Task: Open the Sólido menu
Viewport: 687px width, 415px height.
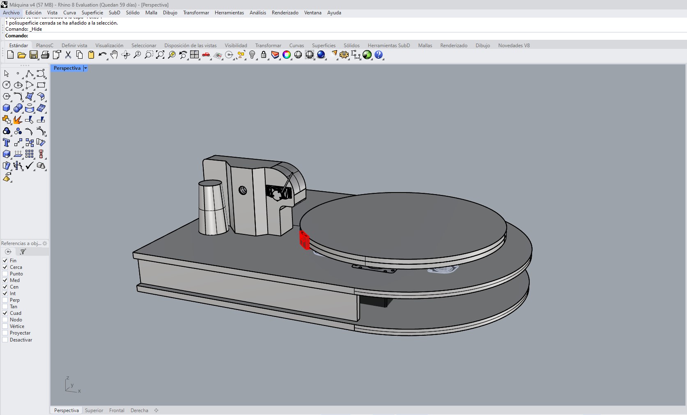Action: 133,13
